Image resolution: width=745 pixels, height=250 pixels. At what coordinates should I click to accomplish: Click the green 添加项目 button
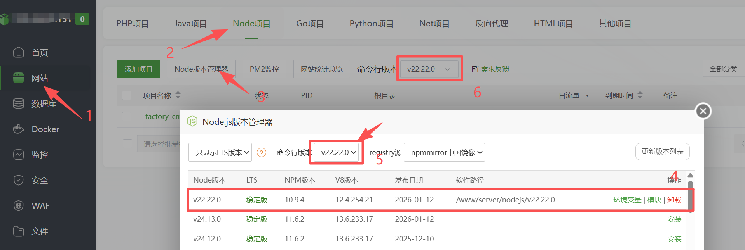[138, 69]
